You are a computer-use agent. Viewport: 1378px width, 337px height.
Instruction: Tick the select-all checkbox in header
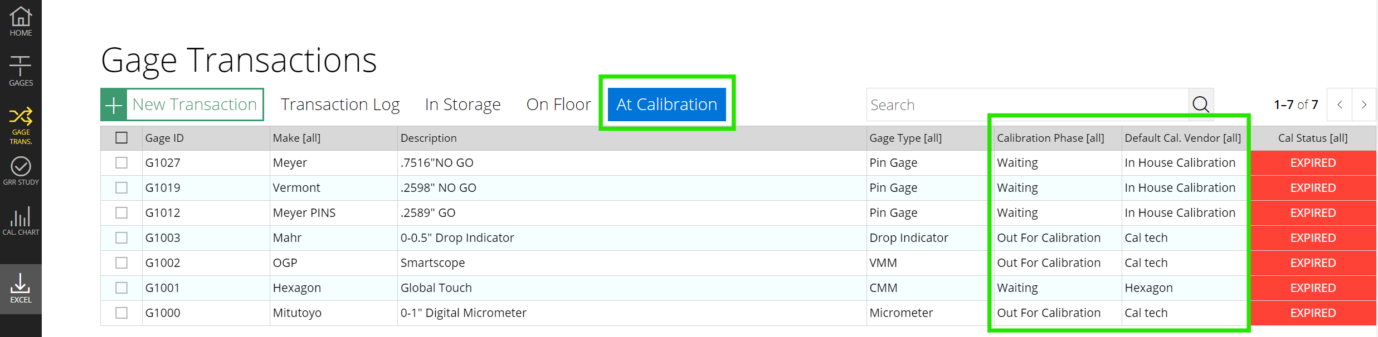pos(121,138)
